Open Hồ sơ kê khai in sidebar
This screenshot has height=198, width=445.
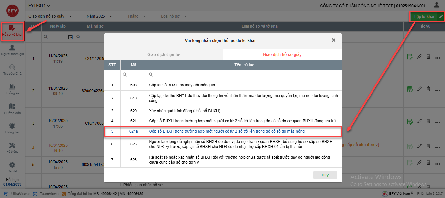[12, 31]
